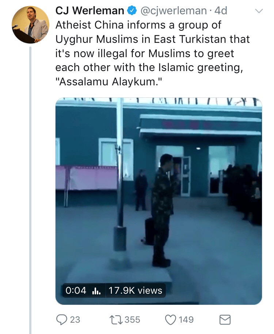The width and height of the screenshot is (274, 334).
Task: Play the embedded tweet video
Action: pyautogui.click(x=159, y=201)
